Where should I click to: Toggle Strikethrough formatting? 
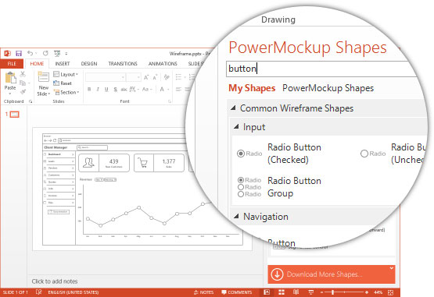[124, 89]
